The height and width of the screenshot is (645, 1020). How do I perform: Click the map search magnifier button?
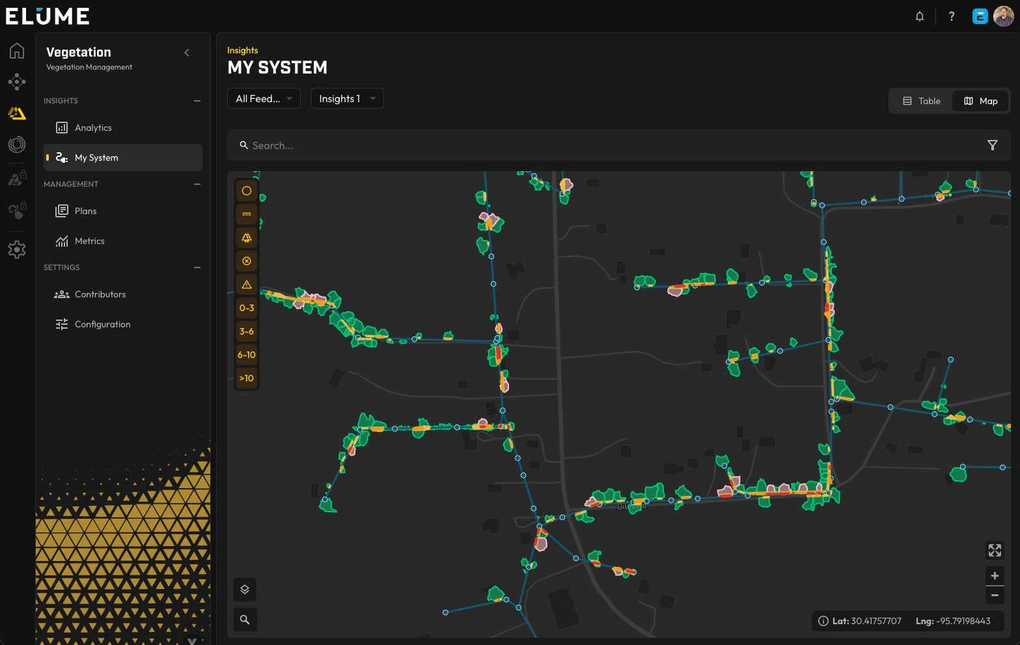pyautogui.click(x=245, y=620)
